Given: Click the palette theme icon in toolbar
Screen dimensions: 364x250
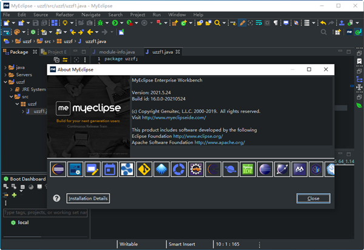Looking at the screenshot, I should pos(17,32).
